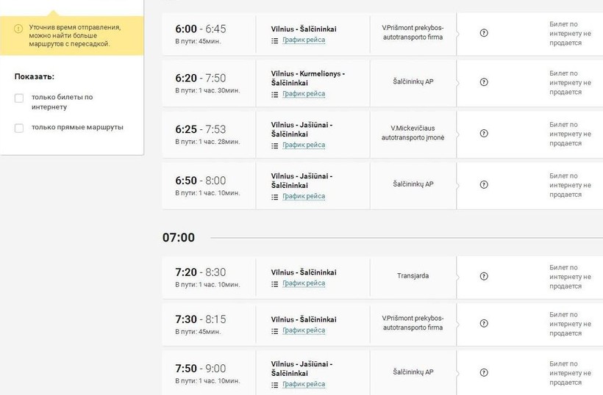View График рейса for 7:50 departure

click(x=303, y=384)
